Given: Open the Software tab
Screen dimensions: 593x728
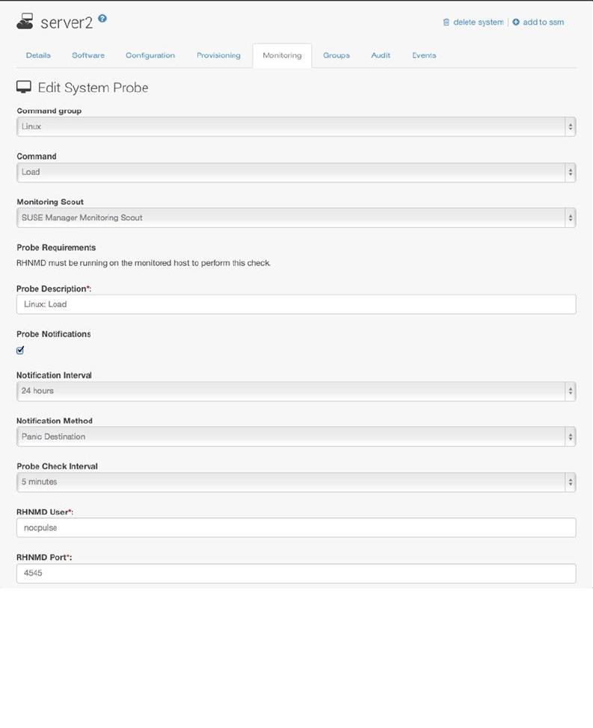Looking at the screenshot, I should pyautogui.click(x=88, y=55).
